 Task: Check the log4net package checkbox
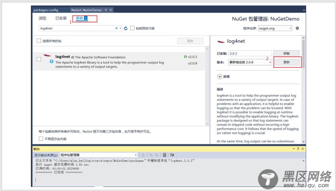(39, 59)
